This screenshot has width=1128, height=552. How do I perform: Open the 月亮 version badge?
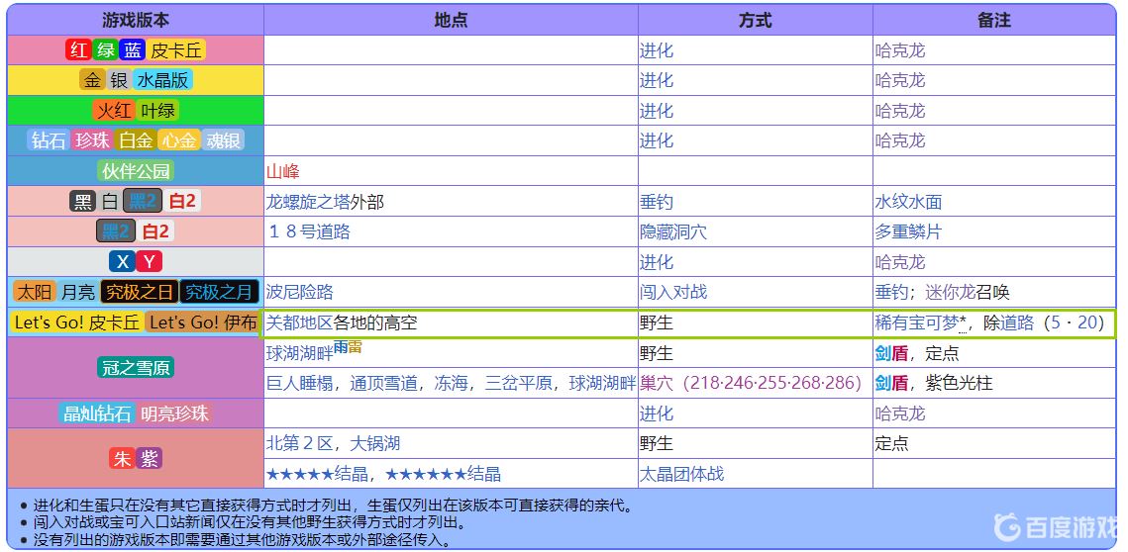click(77, 292)
